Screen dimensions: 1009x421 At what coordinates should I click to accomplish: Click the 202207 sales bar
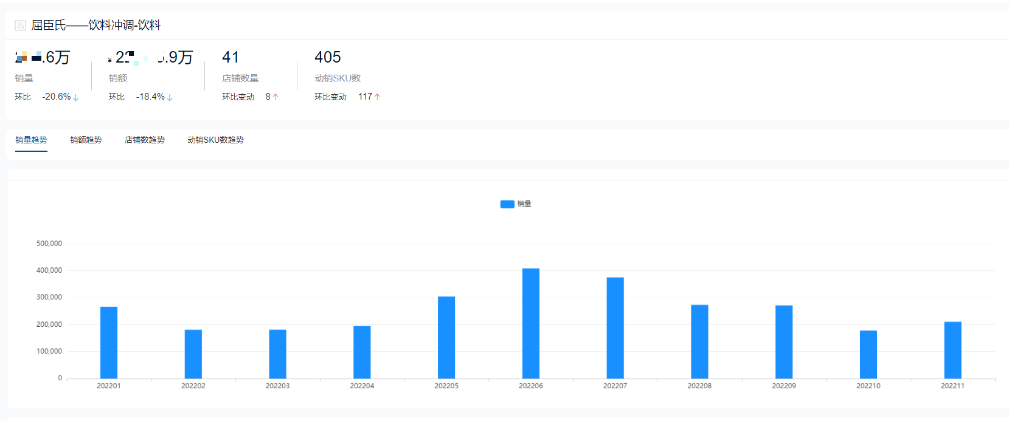(x=615, y=328)
